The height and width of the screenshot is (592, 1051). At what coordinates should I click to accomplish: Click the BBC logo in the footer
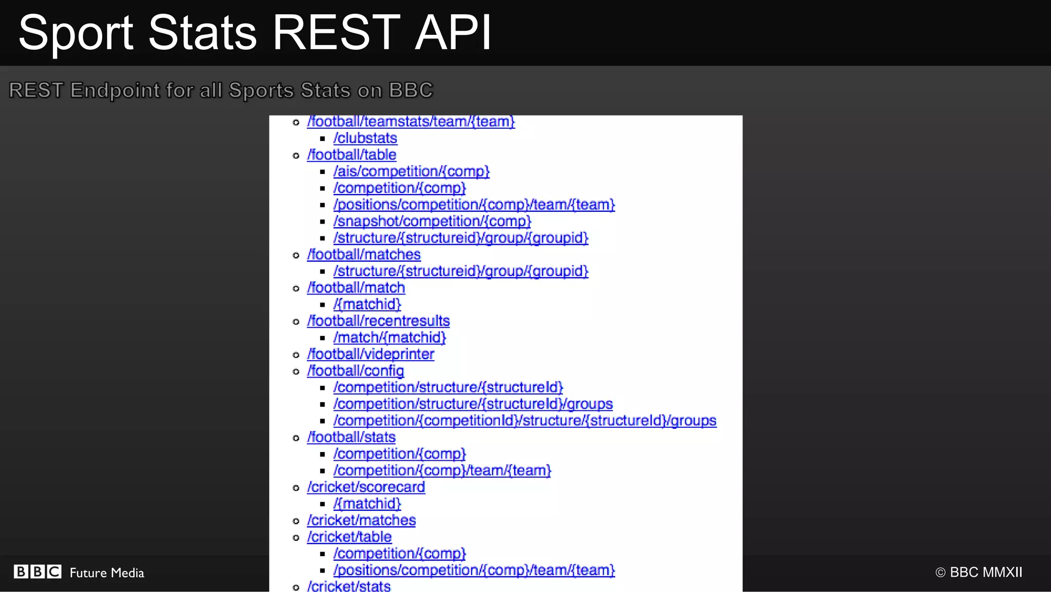tap(37, 572)
